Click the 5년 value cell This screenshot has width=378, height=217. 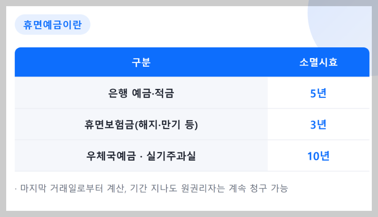[318, 93]
